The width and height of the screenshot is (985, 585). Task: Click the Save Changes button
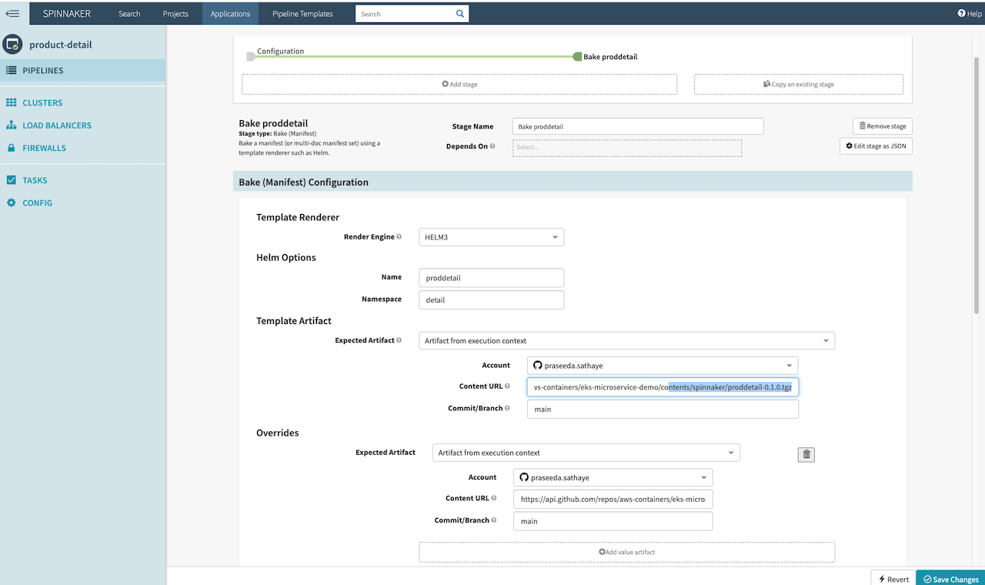(950, 579)
